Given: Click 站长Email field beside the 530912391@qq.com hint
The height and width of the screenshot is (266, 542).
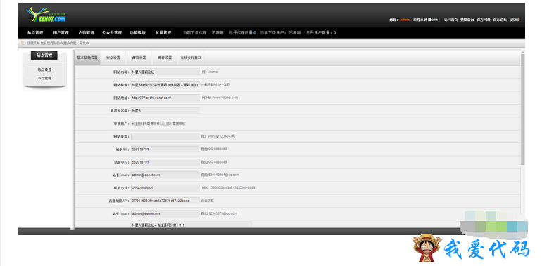Looking at the screenshot, I should click(x=165, y=175).
